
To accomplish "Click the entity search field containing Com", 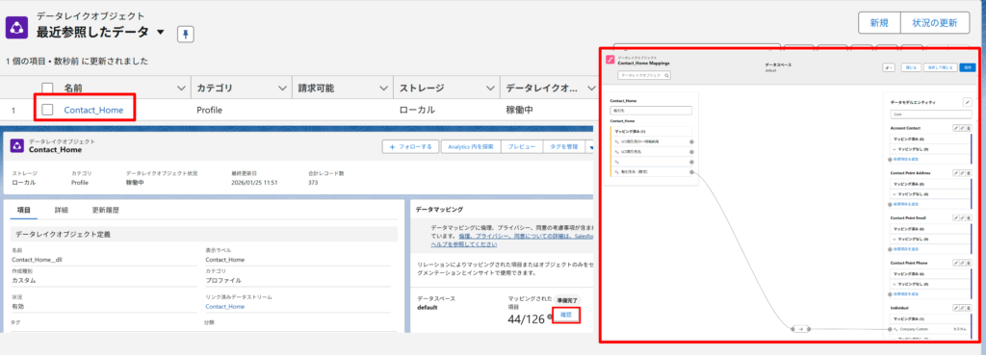I will pyautogui.click(x=931, y=115).
